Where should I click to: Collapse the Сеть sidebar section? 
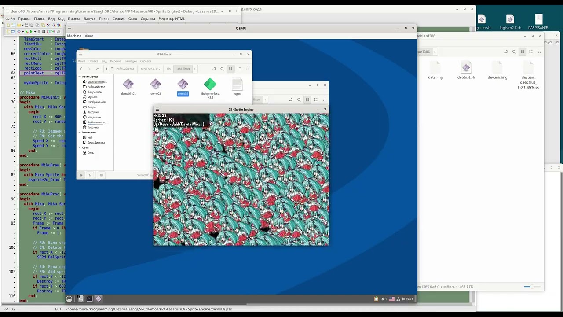[x=80, y=147]
